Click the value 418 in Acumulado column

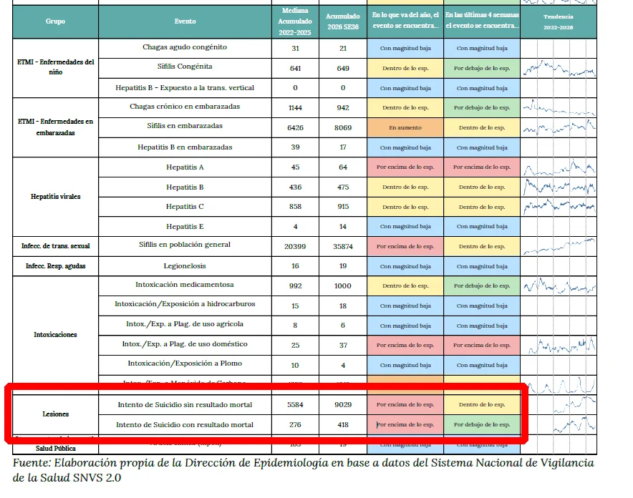click(x=343, y=424)
